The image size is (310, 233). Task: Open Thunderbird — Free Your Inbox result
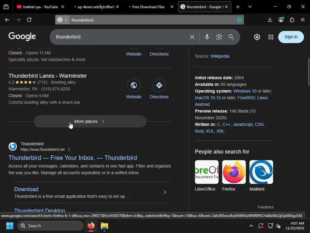(73, 158)
